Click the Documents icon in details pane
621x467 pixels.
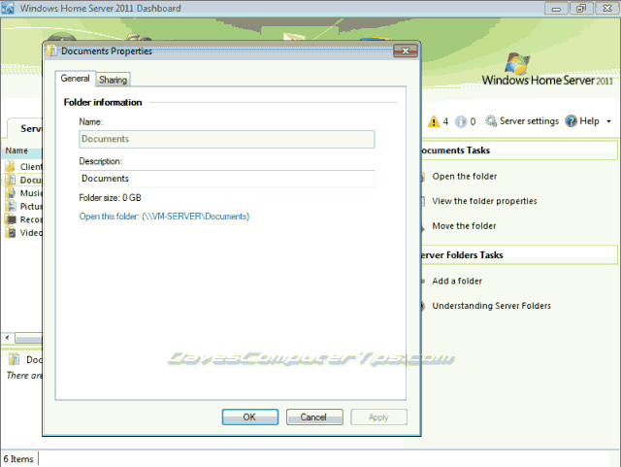pos(15,359)
